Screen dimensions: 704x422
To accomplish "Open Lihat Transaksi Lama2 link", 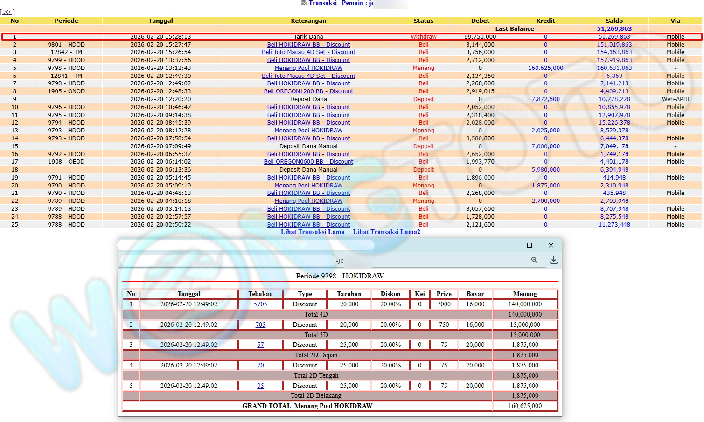I will 386,232.
